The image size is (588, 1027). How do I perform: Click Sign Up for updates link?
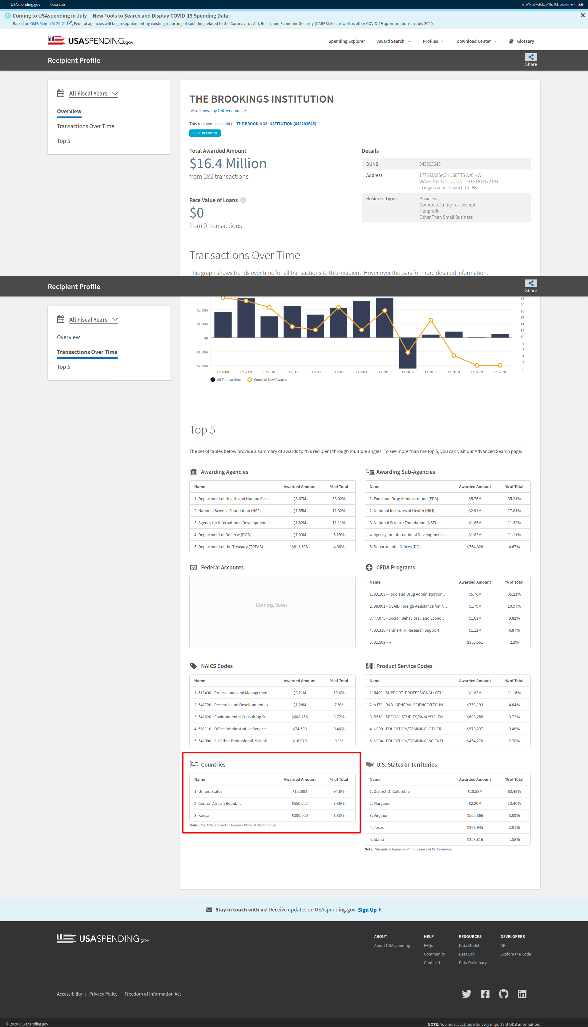tap(369, 910)
